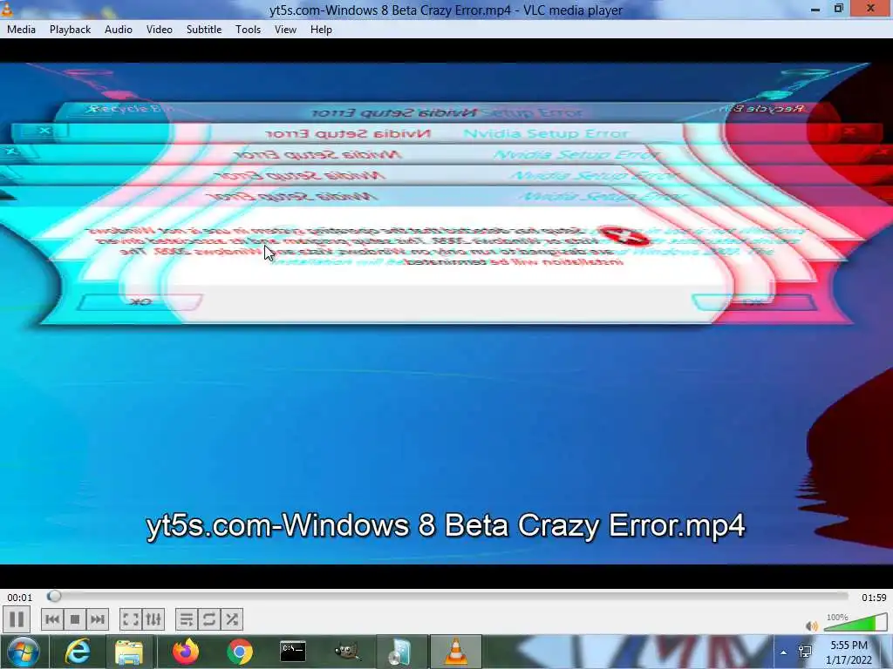The height and width of the screenshot is (669, 893).
Task: Click the elapsed time 00:01 label
Action: (20, 598)
